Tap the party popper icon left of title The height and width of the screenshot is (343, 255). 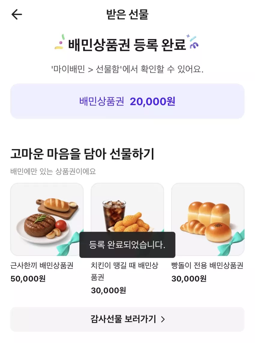60,42
